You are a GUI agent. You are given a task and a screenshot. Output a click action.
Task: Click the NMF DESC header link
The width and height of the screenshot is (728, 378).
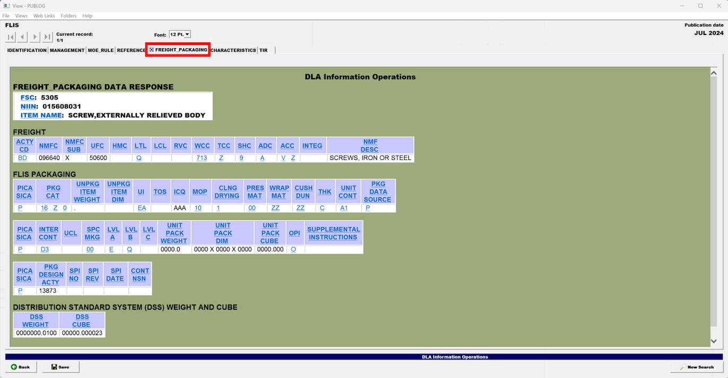[370, 146]
